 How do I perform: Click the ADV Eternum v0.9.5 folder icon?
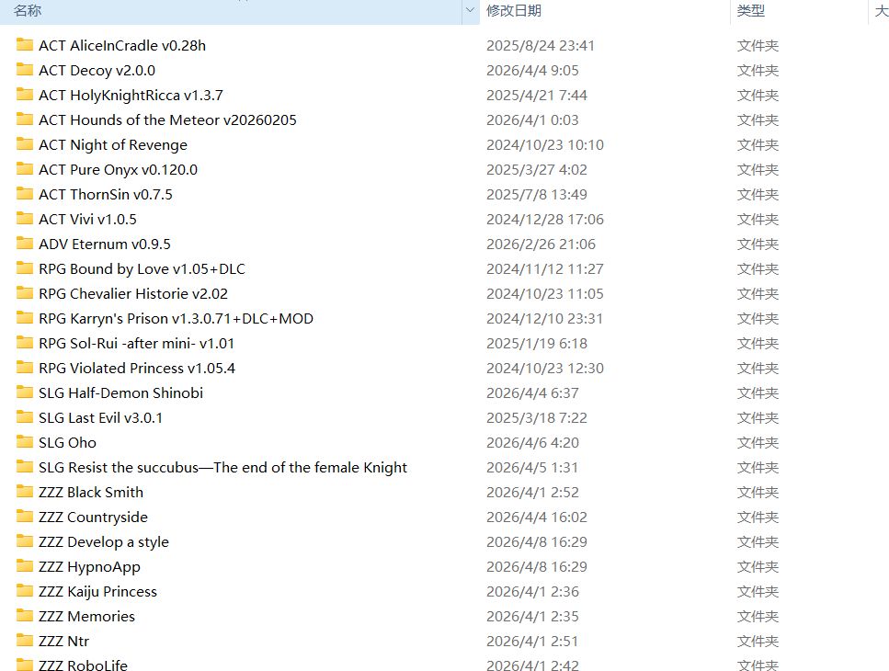point(25,244)
